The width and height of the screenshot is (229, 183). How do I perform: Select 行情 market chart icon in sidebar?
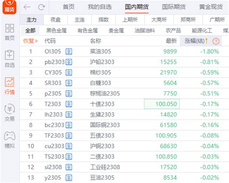[x=10, y=82]
